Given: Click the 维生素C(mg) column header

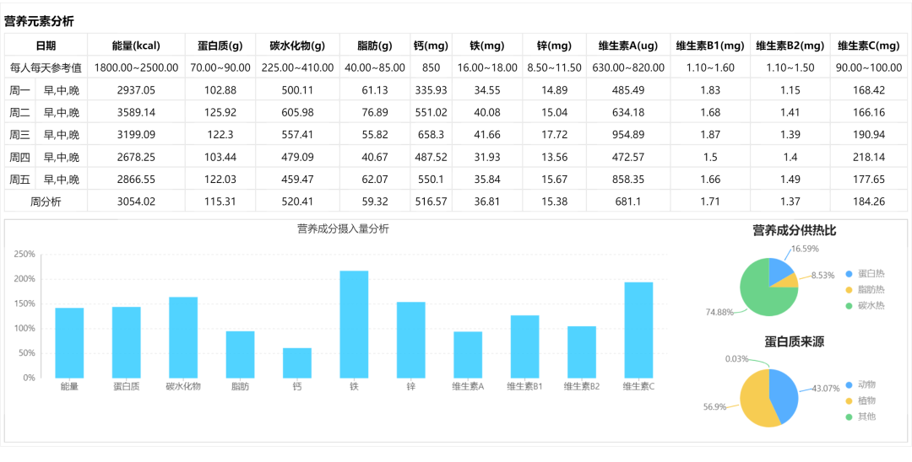Looking at the screenshot, I should click(868, 46).
